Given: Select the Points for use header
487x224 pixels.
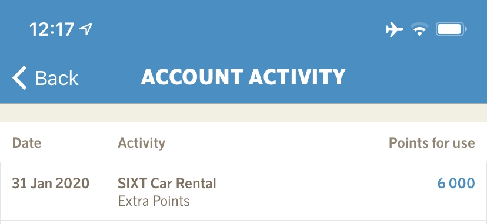Looking at the screenshot, I should click(x=432, y=143).
